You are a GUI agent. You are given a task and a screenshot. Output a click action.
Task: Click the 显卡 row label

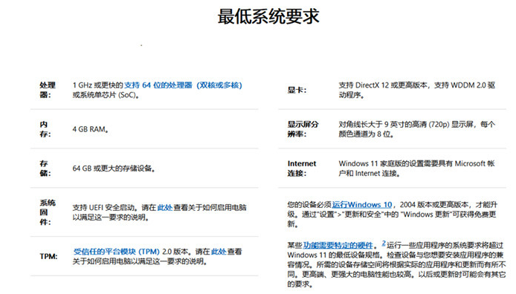point(297,90)
